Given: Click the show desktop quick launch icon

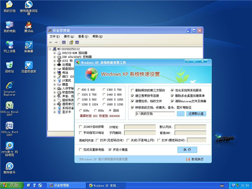Looking at the screenshot, I should tap(34, 185).
